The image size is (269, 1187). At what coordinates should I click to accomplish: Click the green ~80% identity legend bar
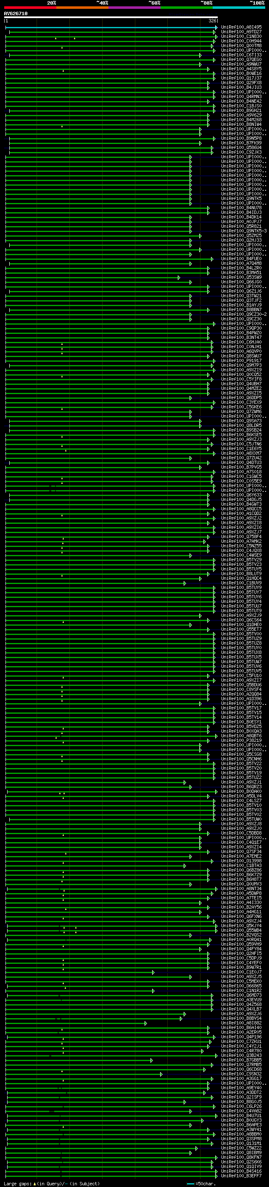point(187,8)
